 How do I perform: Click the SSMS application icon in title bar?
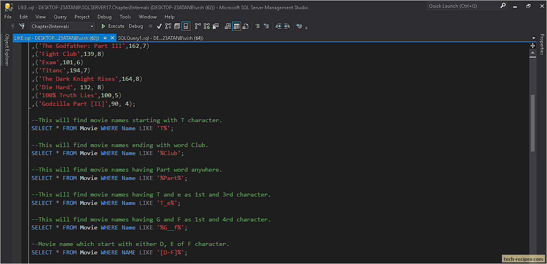pos(9,7)
